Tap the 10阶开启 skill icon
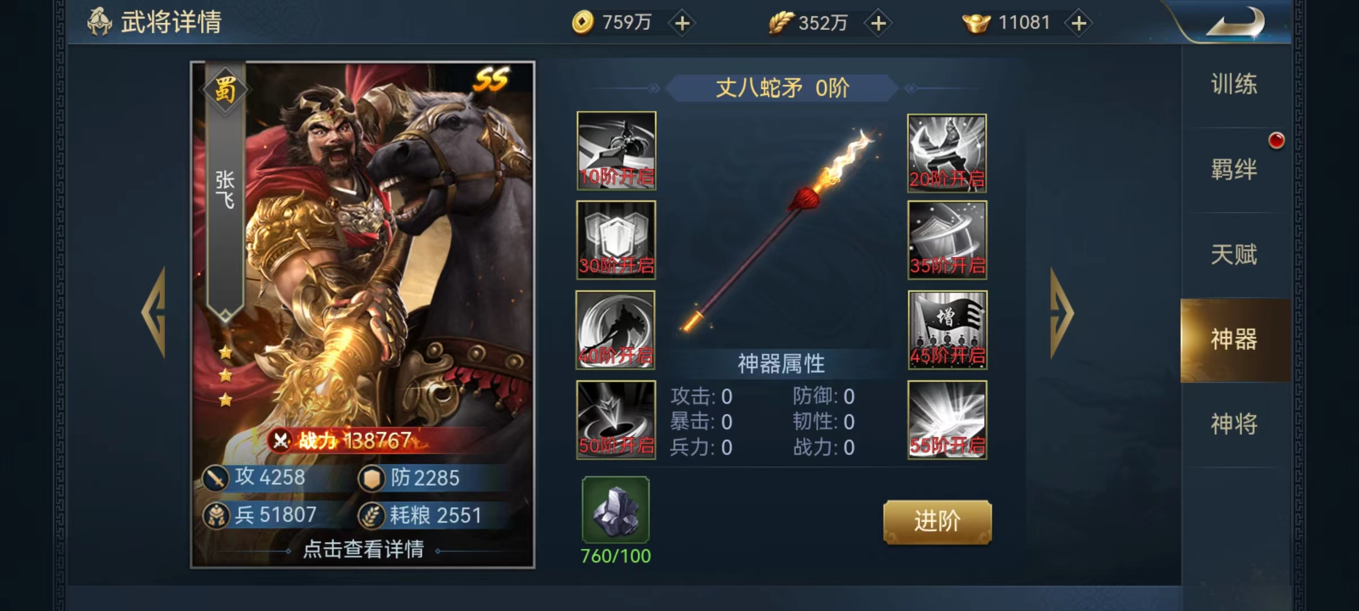The width and height of the screenshot is (1359, 611). tap(616, 150)
